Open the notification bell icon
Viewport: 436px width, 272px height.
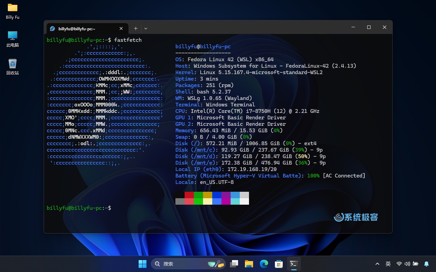[x=426, y=264]
